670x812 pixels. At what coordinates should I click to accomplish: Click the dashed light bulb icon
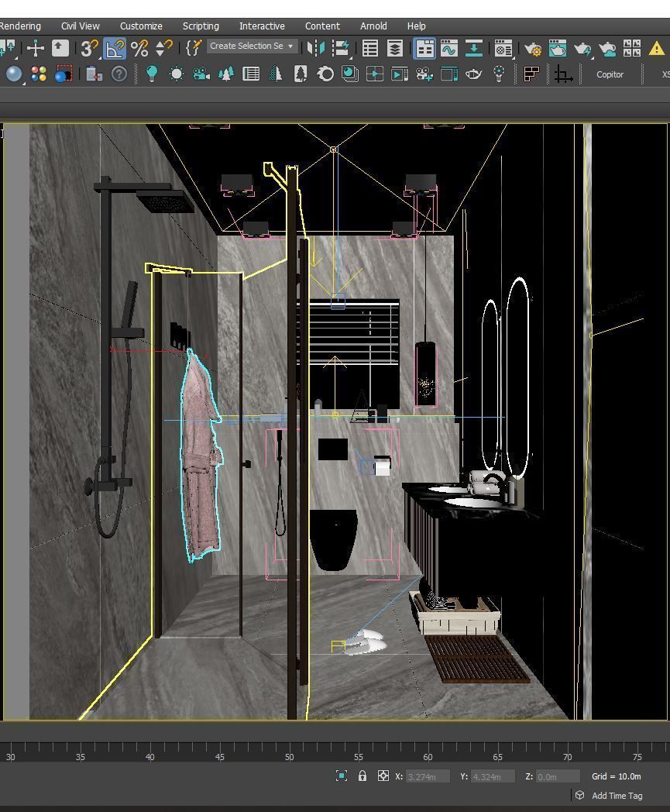click(499, 74)
